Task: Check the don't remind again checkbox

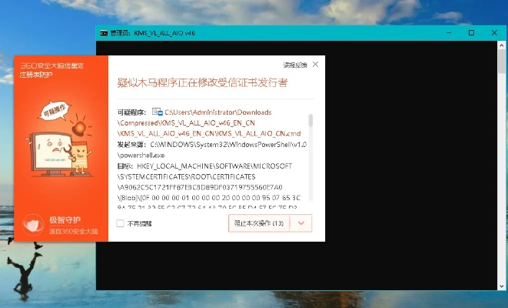Action: 120,223
